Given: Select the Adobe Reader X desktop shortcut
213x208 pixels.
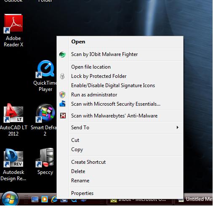Looking at the screenshot, I should click(x=13, y=30).
